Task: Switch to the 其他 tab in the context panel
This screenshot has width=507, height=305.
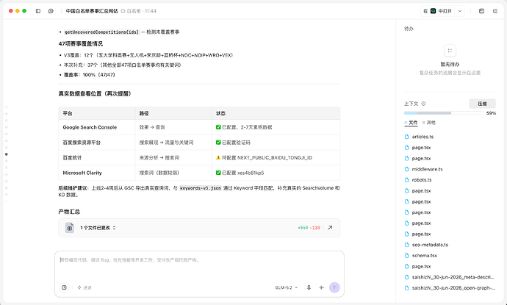Action: pos(429,123)
